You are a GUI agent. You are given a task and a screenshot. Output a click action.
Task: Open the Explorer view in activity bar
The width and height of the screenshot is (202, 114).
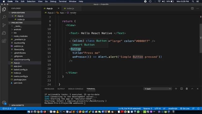click(x=4, y=9)
